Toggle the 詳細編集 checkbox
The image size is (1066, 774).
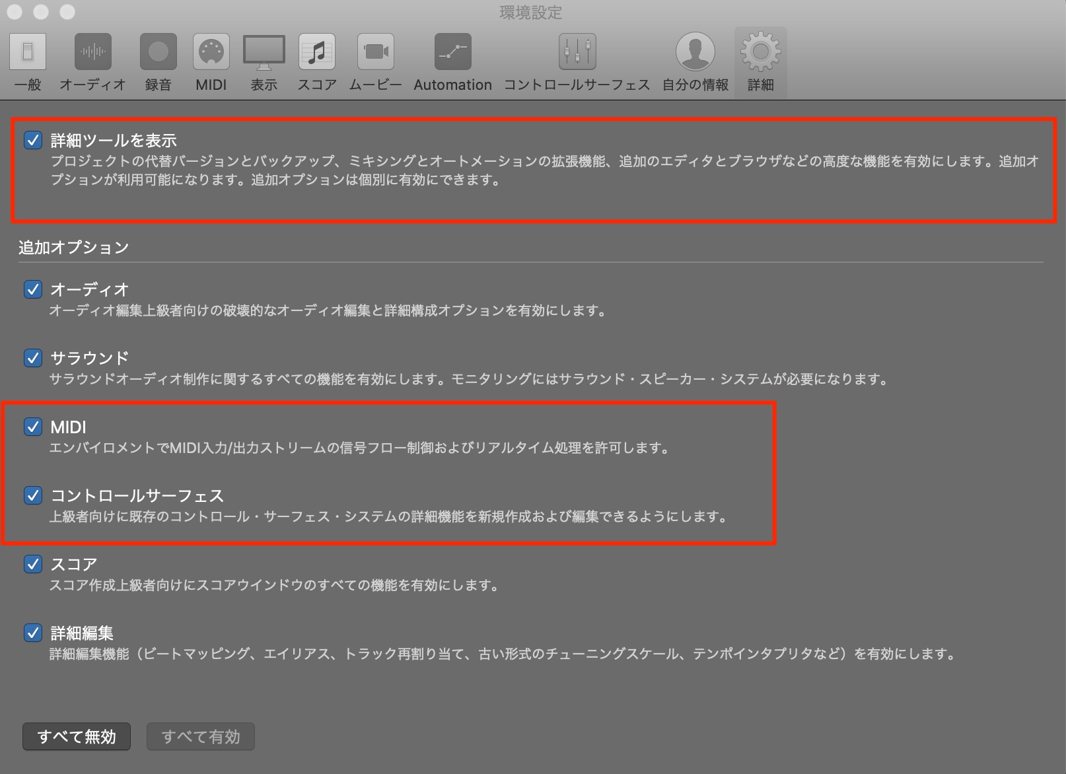[33, 633]
